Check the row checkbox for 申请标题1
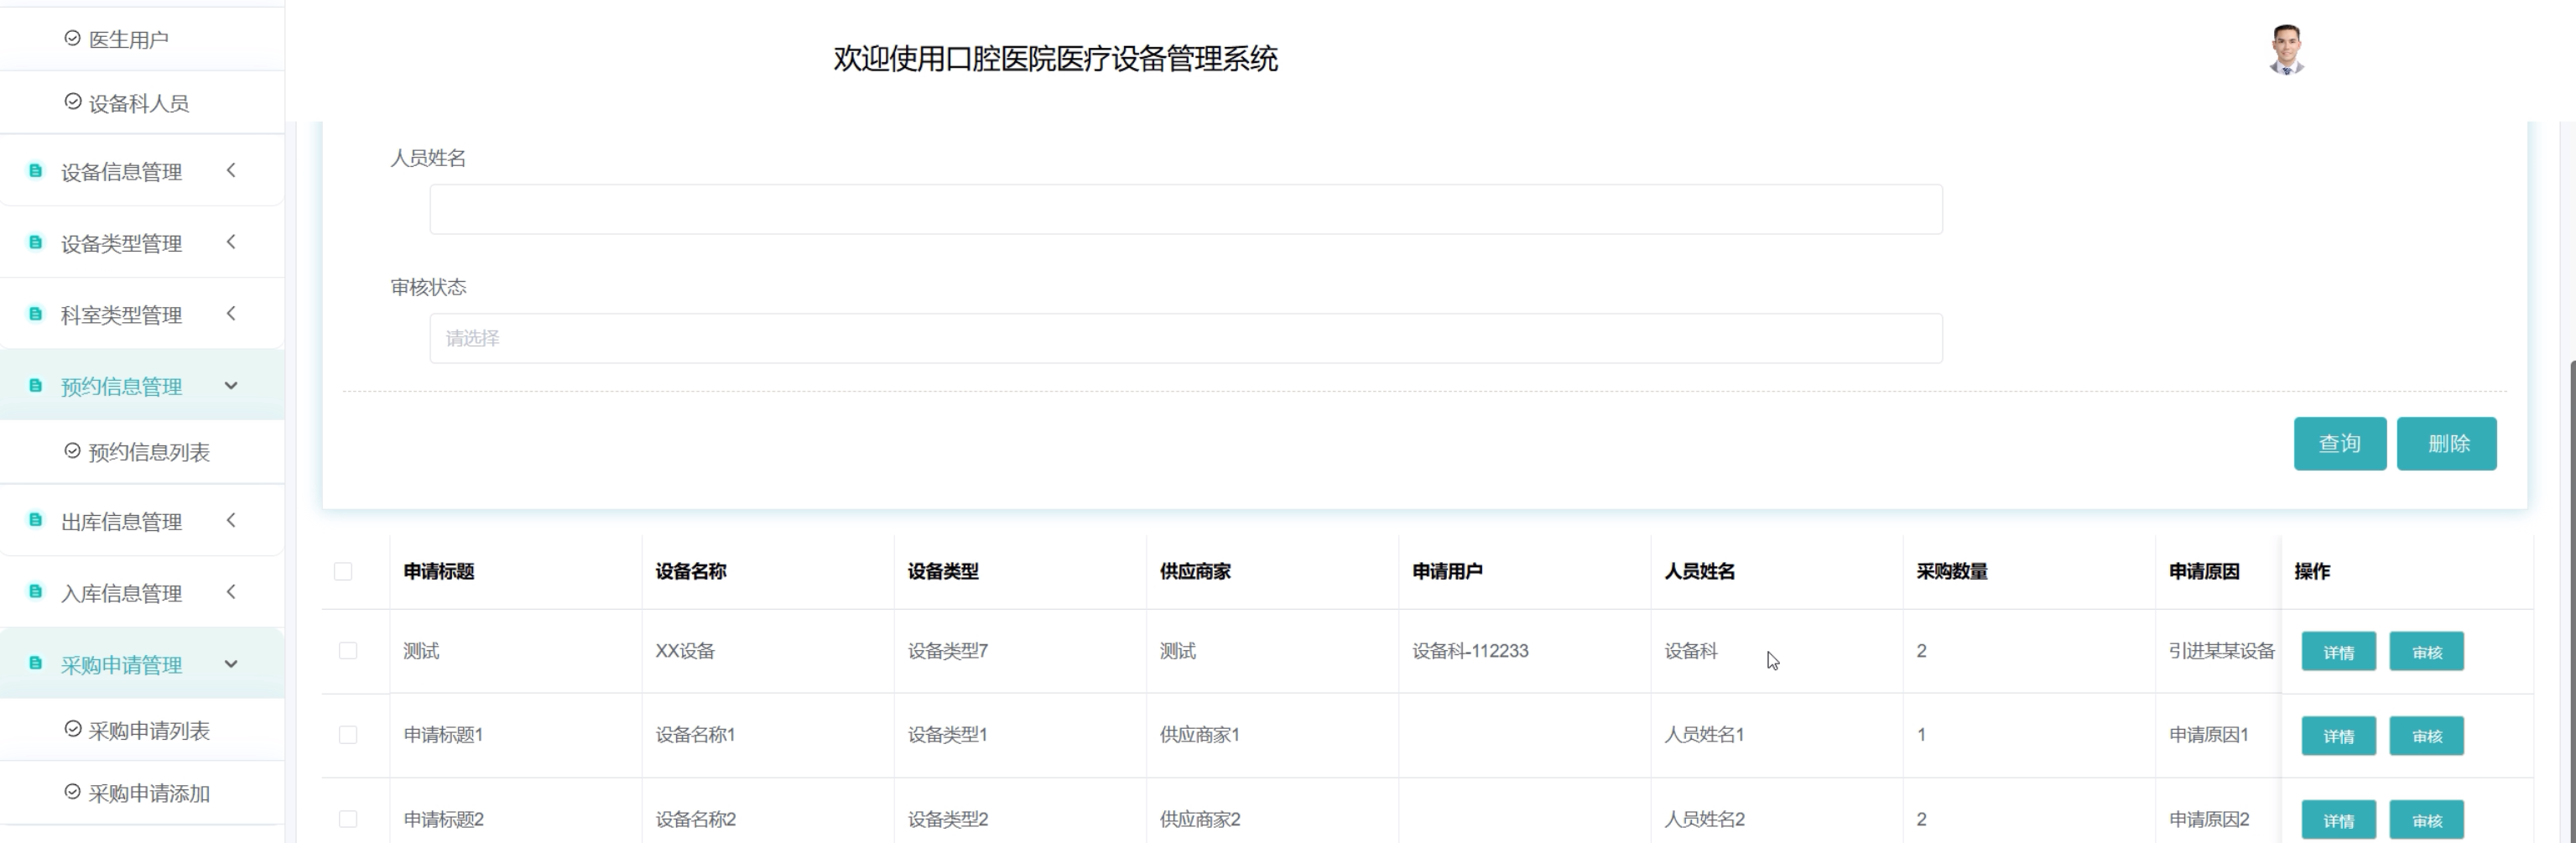The image size is (2576, 843). point(348,735)
